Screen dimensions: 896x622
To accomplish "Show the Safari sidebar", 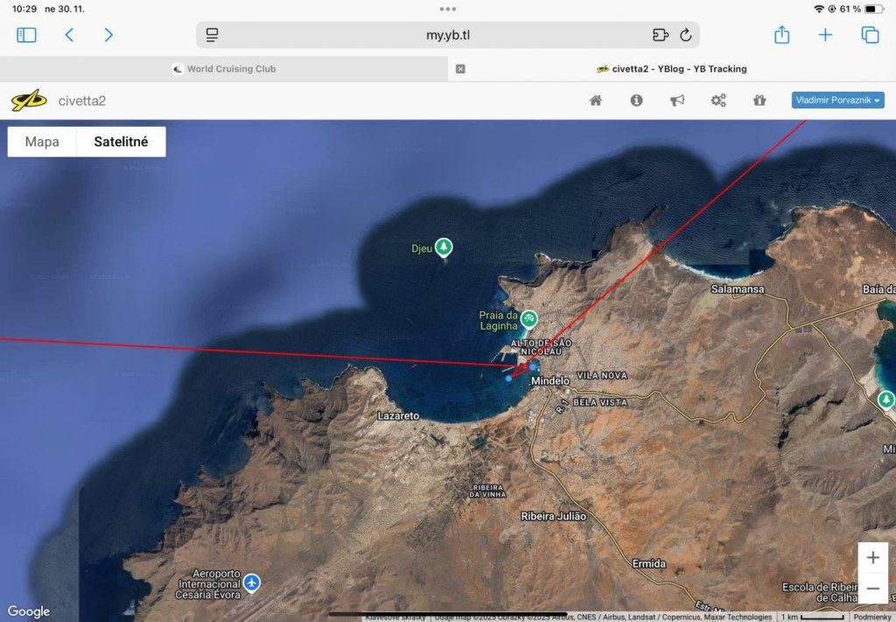I will point(27,35).
